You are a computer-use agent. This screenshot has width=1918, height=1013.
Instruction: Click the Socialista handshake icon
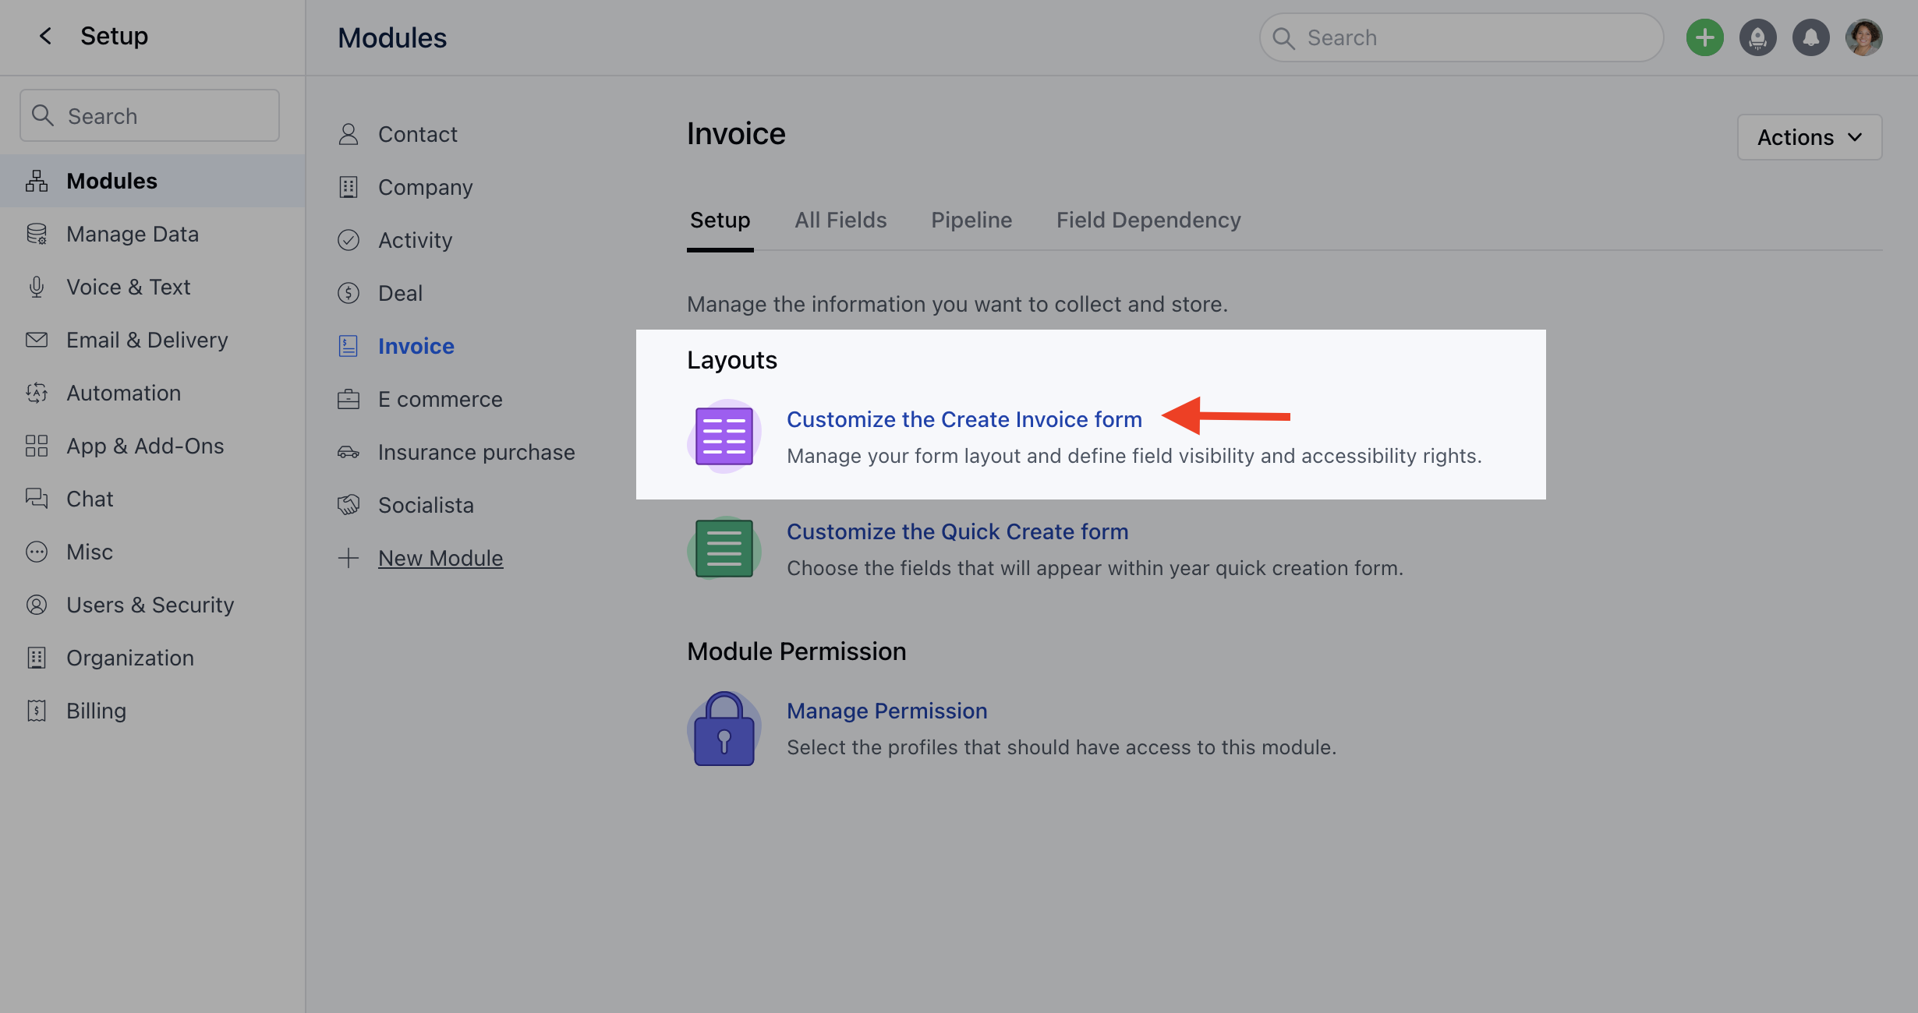click(349, 505)
